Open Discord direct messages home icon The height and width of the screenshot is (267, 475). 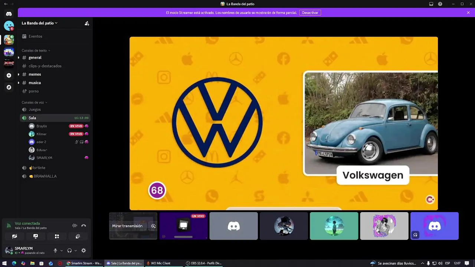tap(9, 14)
